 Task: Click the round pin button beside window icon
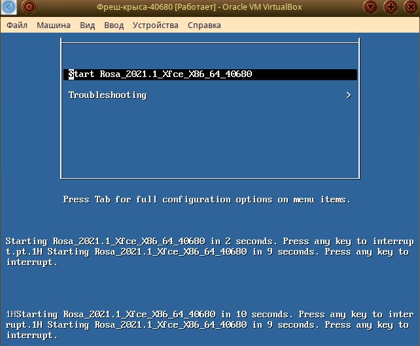[29, 8]
